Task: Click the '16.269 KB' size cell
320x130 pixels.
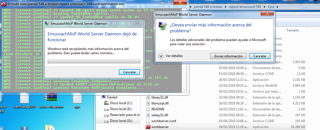Action: click(298, 127)
